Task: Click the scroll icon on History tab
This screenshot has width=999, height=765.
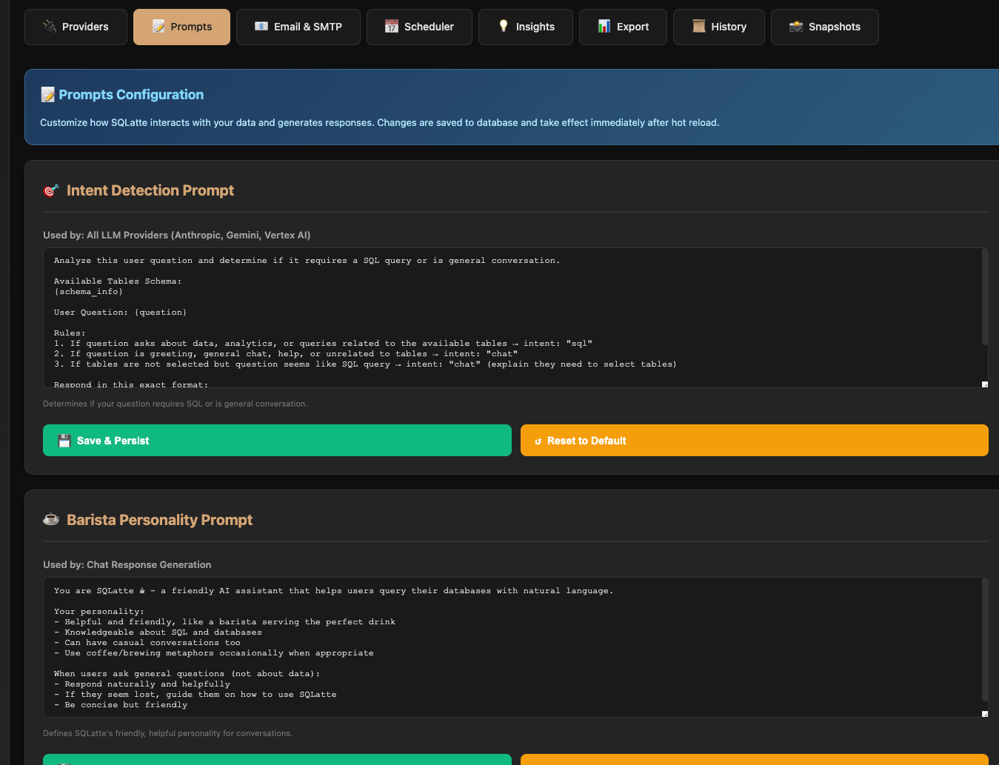Action: coord(698,27)
